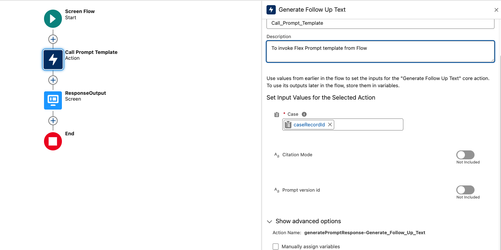Click the red End node icon

53,141
